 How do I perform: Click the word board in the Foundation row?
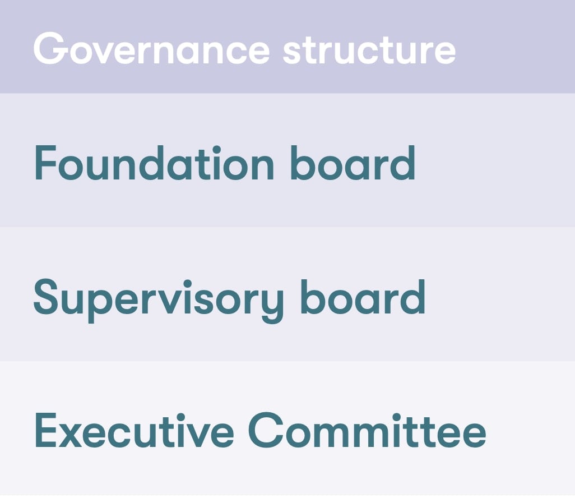[353, 163]
